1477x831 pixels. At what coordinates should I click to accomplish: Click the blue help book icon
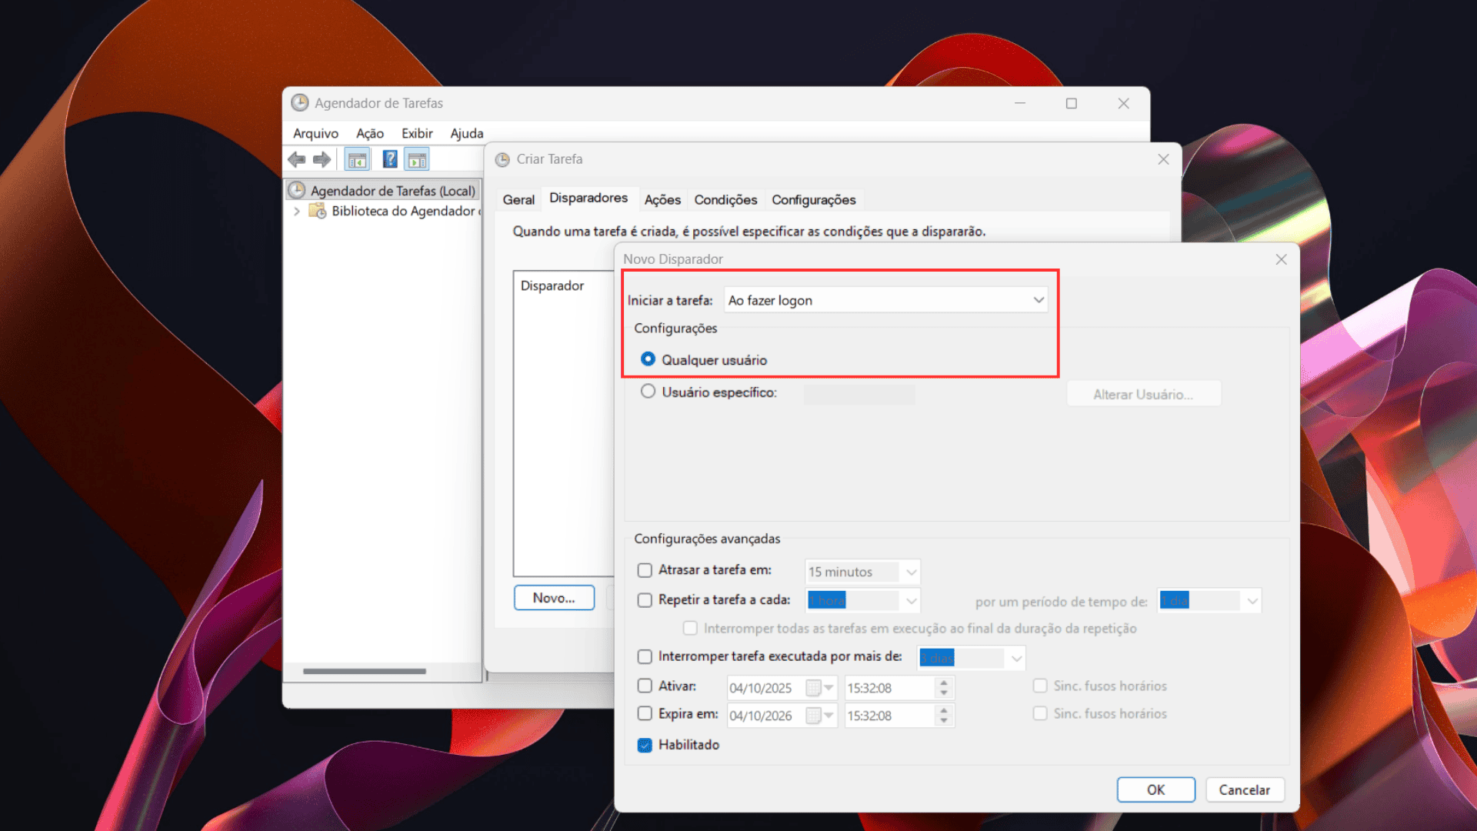[x=390, y=159]
